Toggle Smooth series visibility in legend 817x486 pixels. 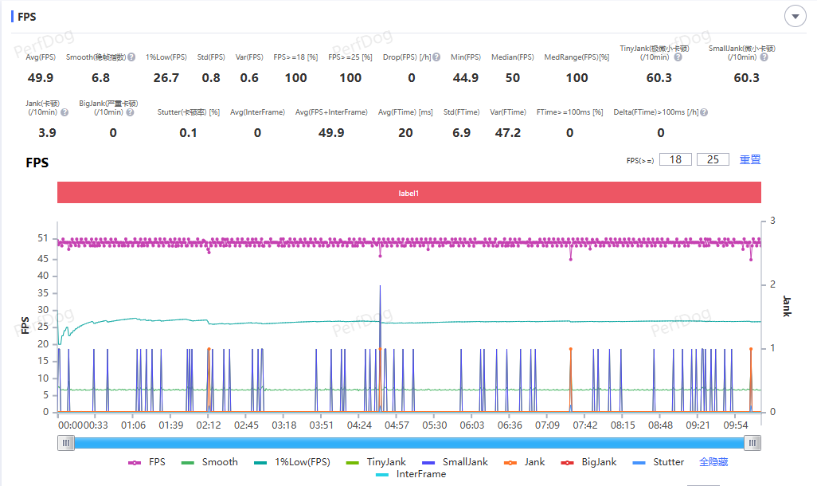pyautogui.click(x=209, y=462)
